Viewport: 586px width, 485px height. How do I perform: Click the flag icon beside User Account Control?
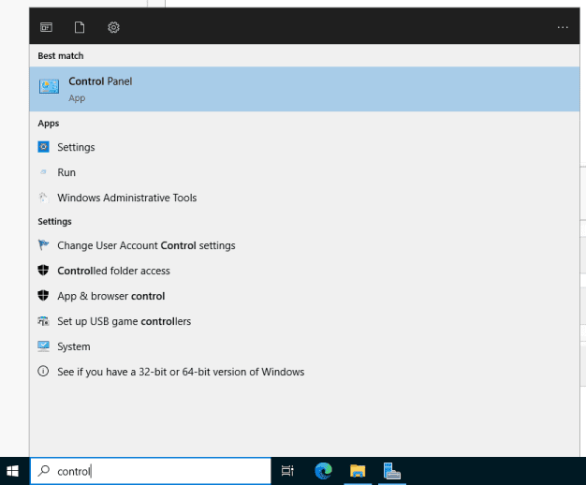pyautogui.click(x=43, y=245)
